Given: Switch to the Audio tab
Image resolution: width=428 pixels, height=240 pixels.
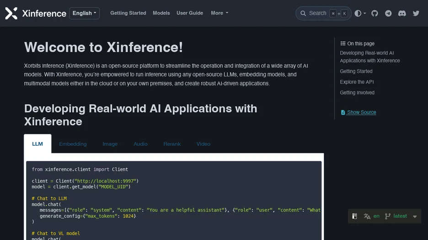Looking at the screenshot, I should pyautogui.click(x=140, y=144).
